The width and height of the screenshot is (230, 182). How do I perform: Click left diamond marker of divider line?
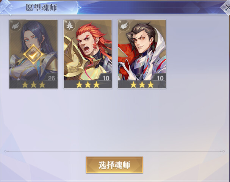[x=5, y=151]
